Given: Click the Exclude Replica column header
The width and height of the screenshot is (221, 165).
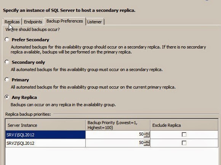Looking at the screenshot, I should tap(184, 125).
